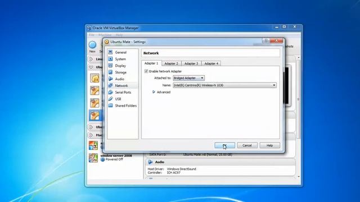
Task: Click the scrollbar down arrow in Manager
Action: [299, 177]
